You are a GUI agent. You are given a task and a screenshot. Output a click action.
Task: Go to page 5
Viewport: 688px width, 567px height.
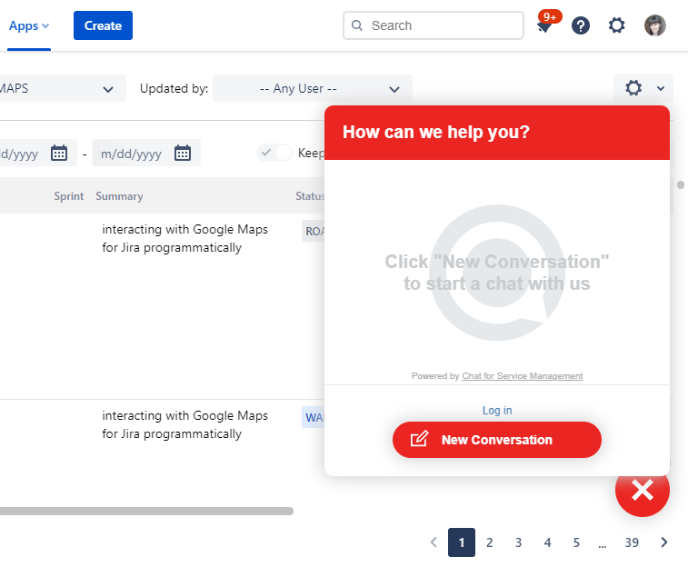tap(576, 542)
